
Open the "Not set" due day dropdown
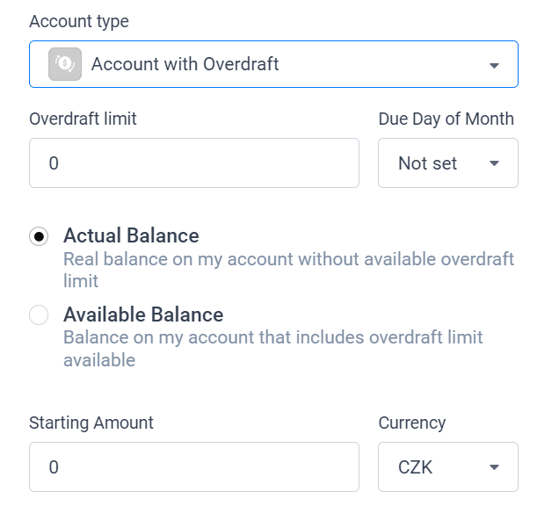(428, 163)
